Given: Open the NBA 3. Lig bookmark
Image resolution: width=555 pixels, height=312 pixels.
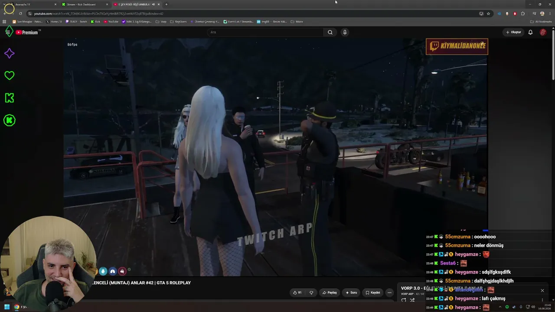Looking at the screenshot, I should (137, 22).
